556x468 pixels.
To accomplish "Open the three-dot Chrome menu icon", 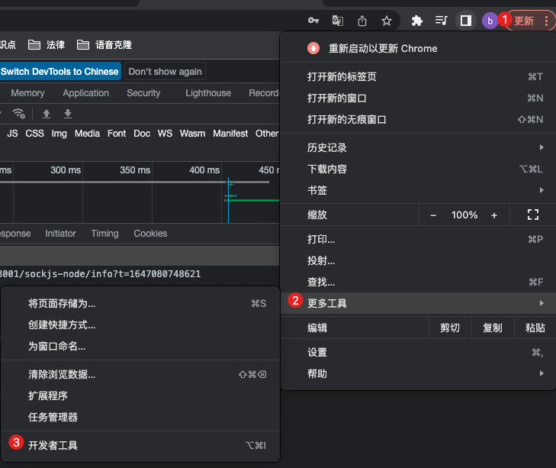I will (x=546, y=21).
